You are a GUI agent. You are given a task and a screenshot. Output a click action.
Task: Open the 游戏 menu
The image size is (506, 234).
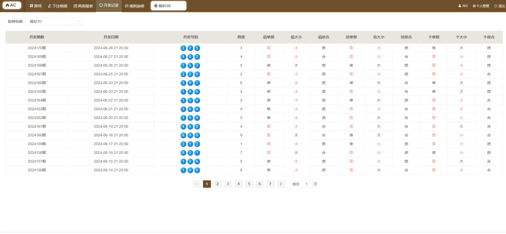point(36,6)
